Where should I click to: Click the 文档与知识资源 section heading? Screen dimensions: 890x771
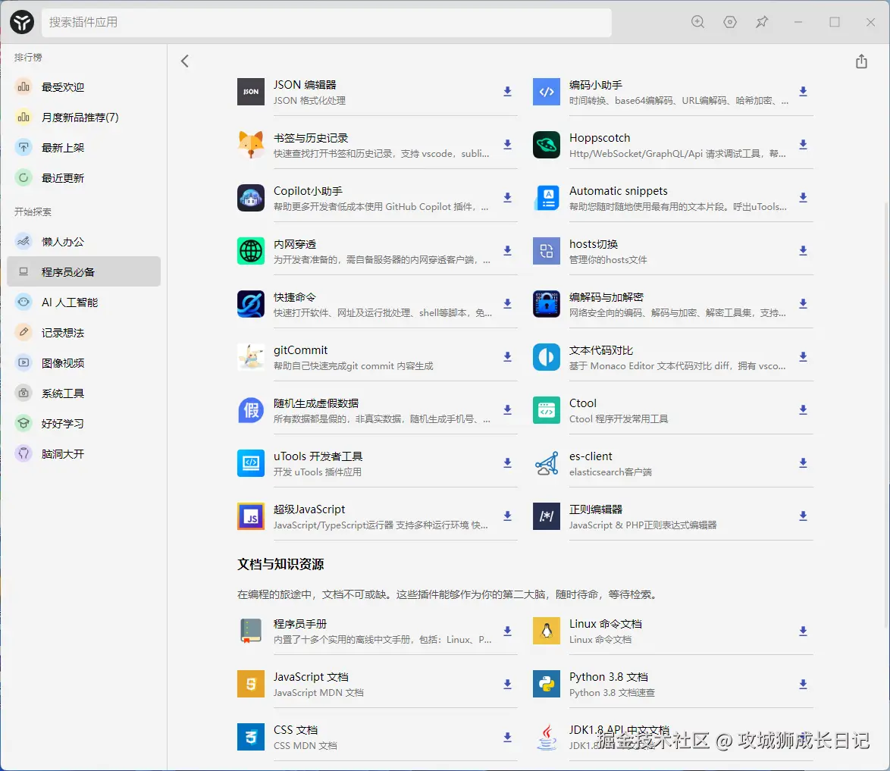click(x=280, y=564)
